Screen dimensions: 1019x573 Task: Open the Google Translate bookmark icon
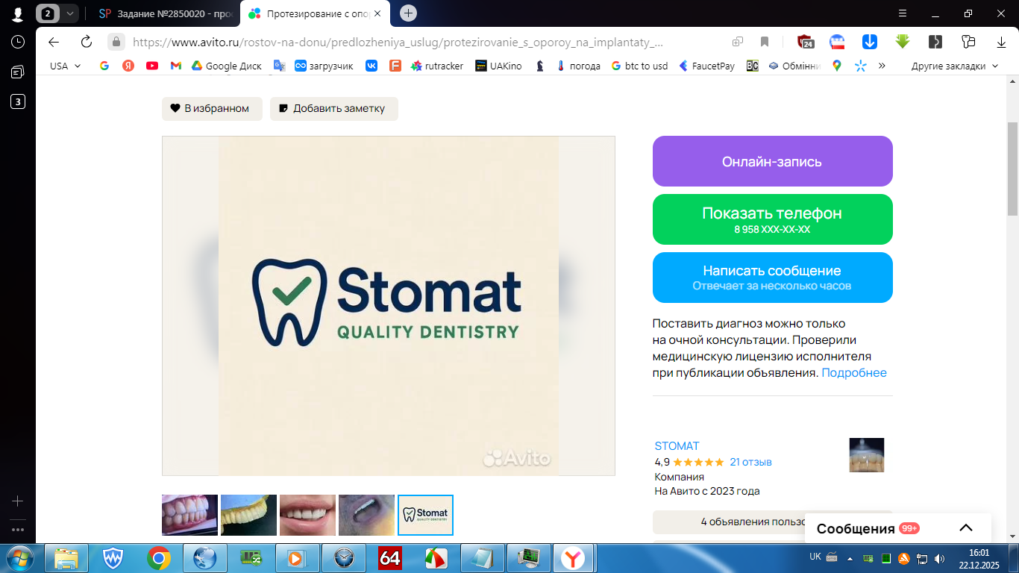click(x=279, y=66)
